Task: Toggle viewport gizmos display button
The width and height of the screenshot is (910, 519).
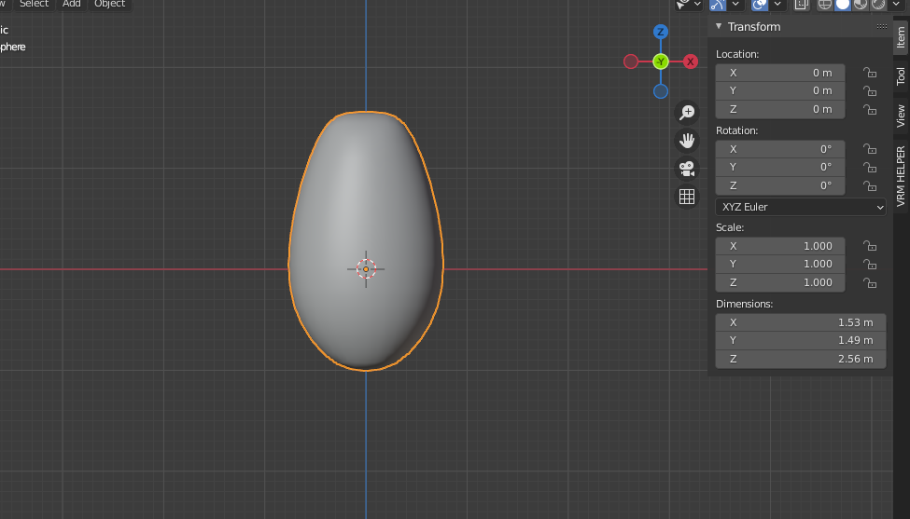Action: point(718,5)
